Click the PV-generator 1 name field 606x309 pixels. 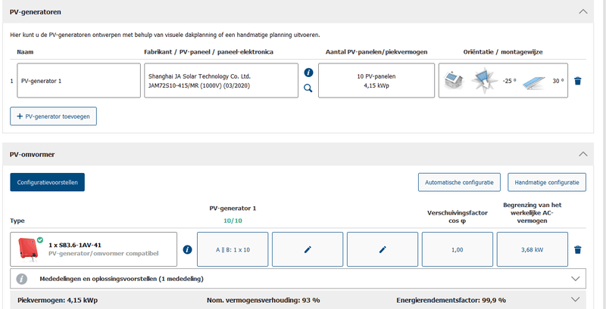(x=79, y=81)
